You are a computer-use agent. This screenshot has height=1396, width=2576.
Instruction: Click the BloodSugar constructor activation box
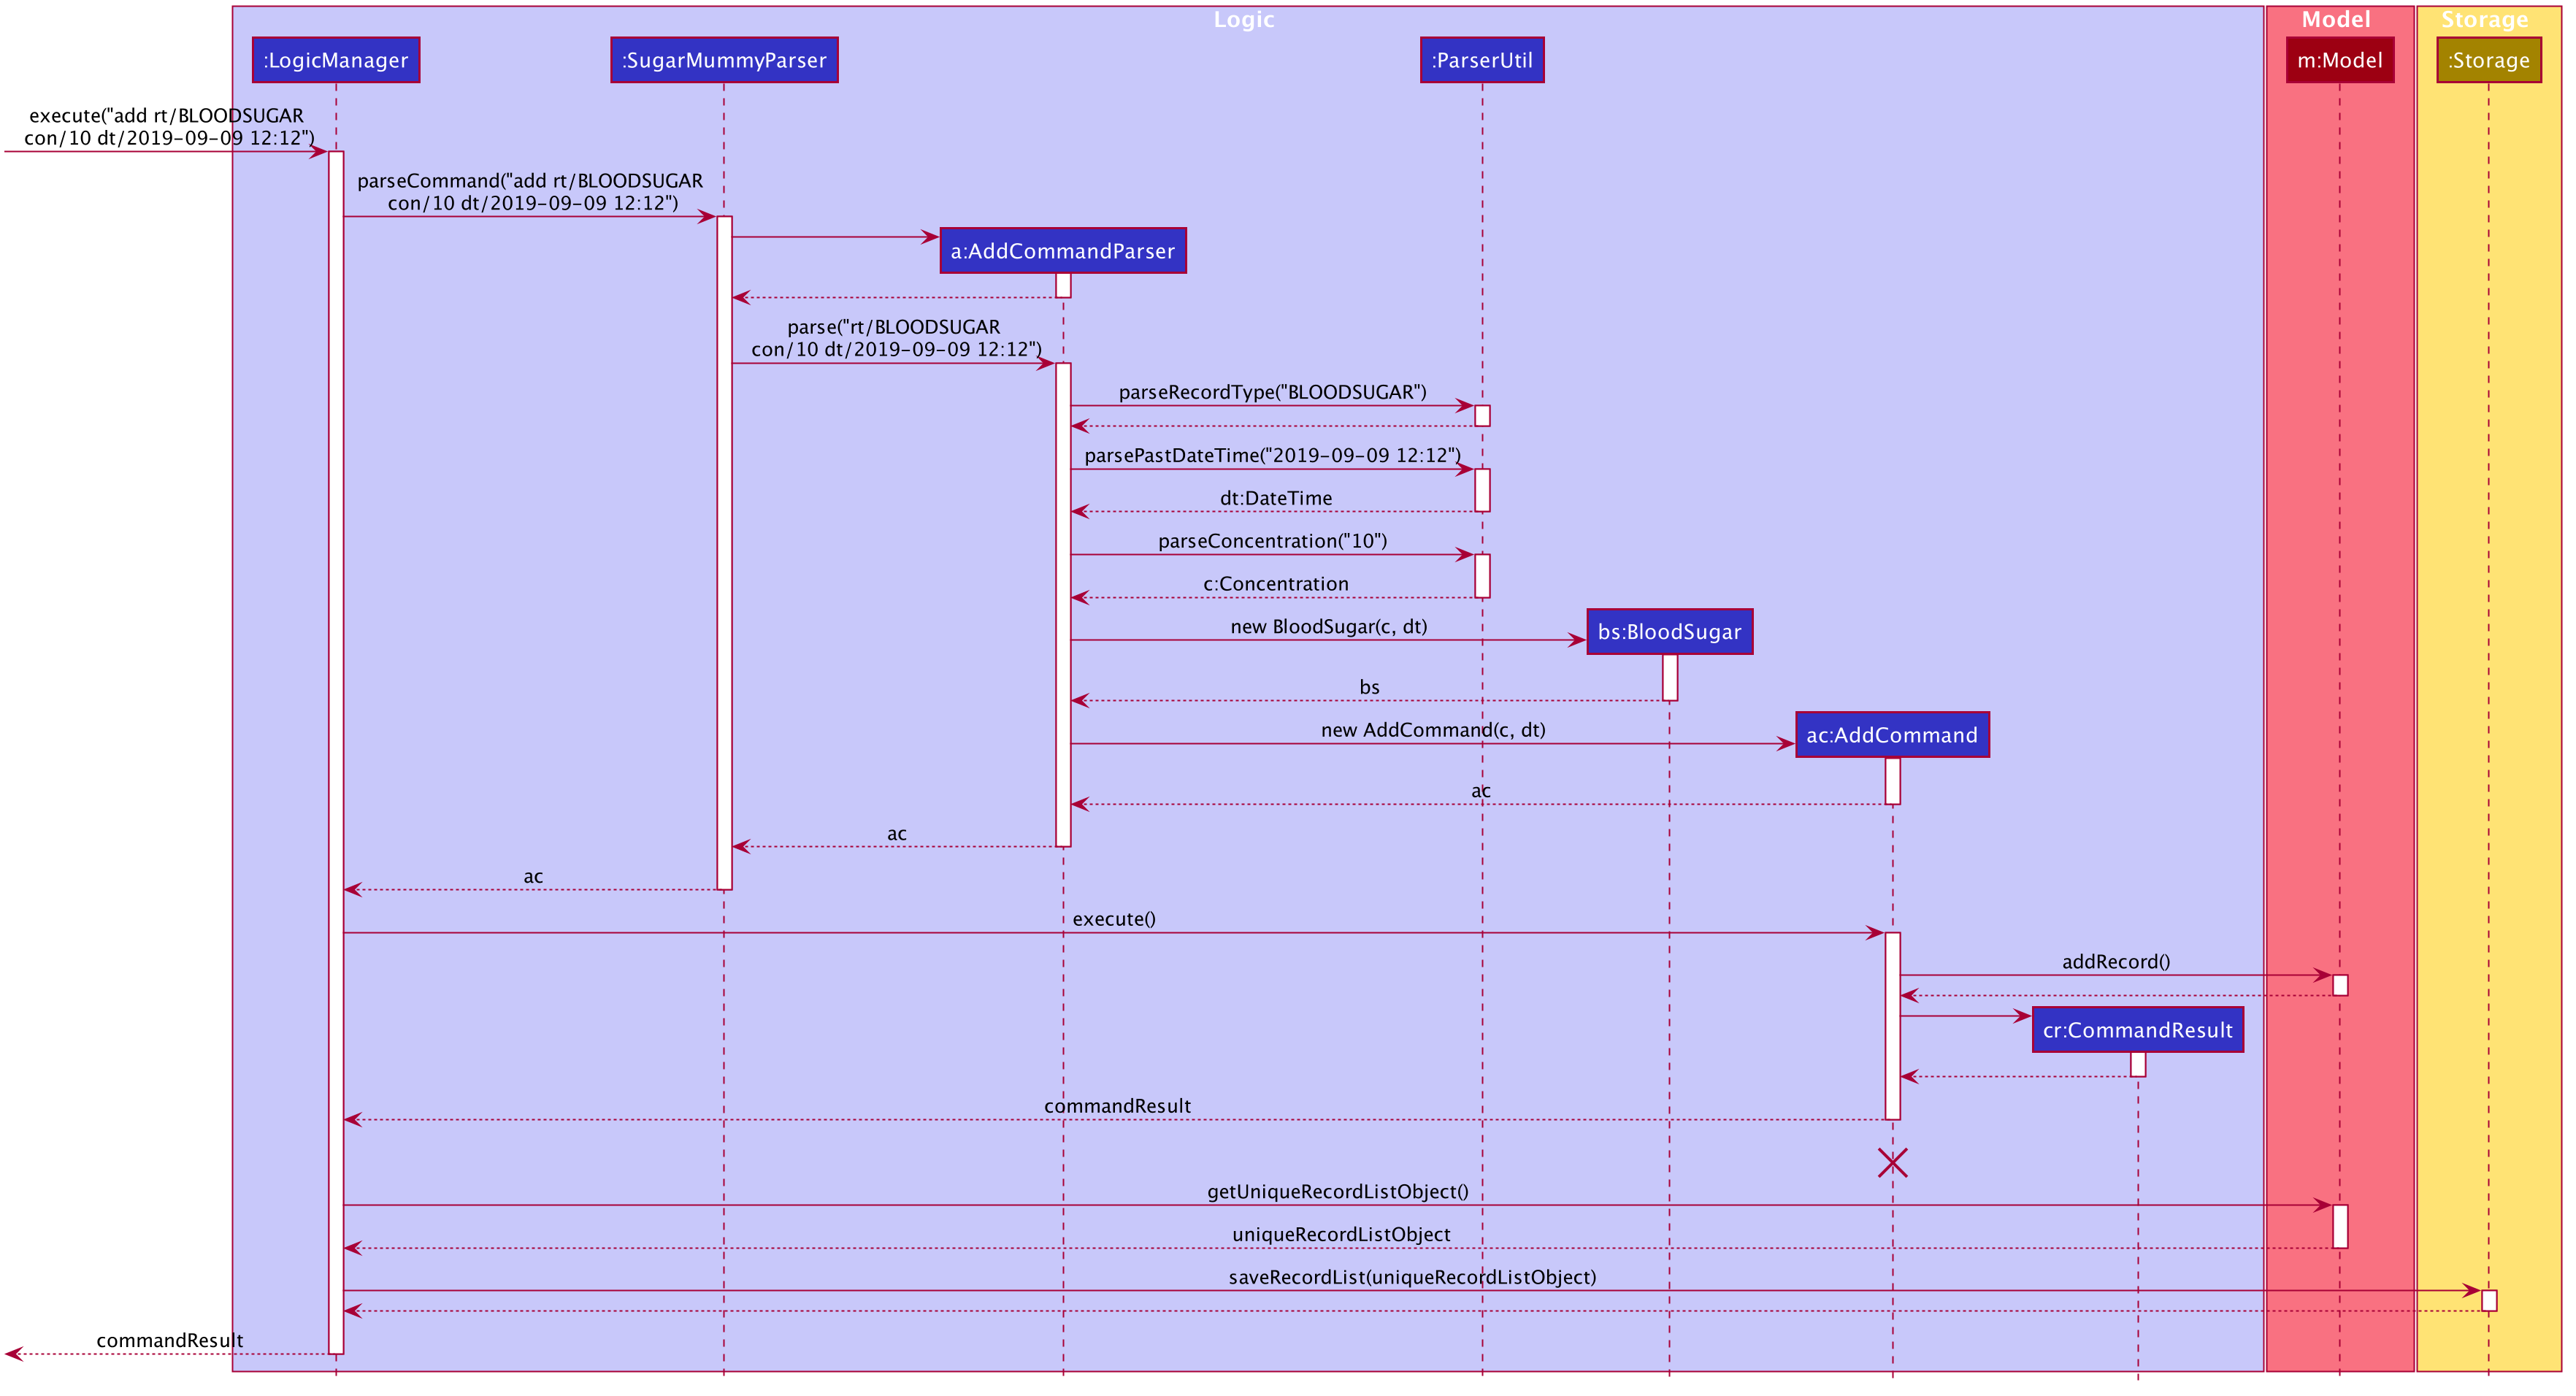pos(1669,677)
